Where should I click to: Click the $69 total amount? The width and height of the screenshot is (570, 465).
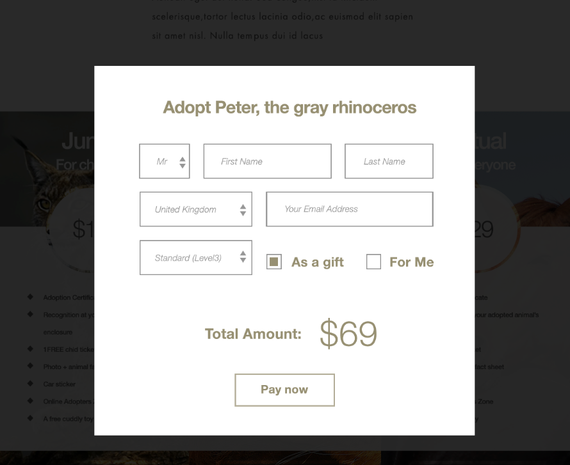click(348, 333)
